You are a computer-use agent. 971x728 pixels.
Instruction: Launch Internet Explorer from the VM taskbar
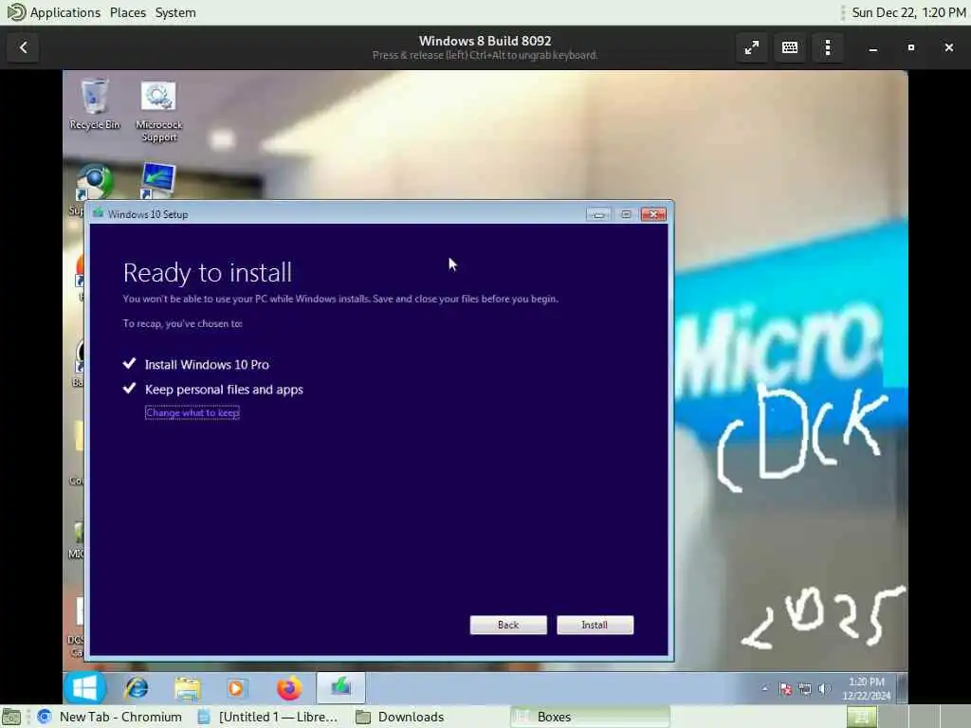[x=137, y=688]
